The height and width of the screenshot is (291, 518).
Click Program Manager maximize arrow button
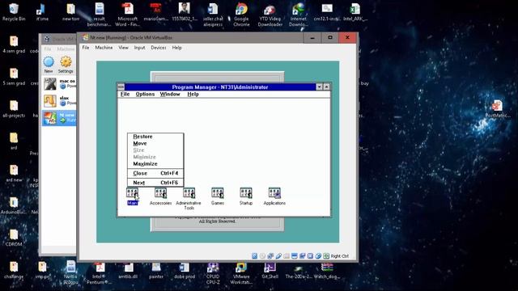(x=326, y=86)
